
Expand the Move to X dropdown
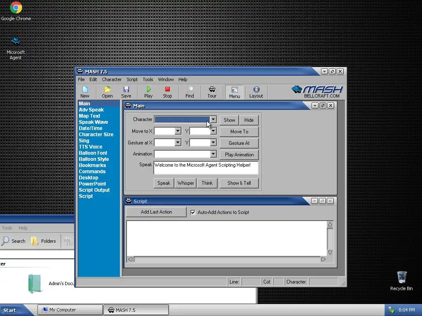tap(178, 131)
